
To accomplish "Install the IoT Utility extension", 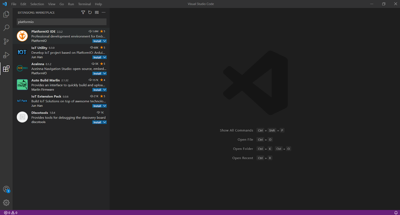I will click(97, 57).
